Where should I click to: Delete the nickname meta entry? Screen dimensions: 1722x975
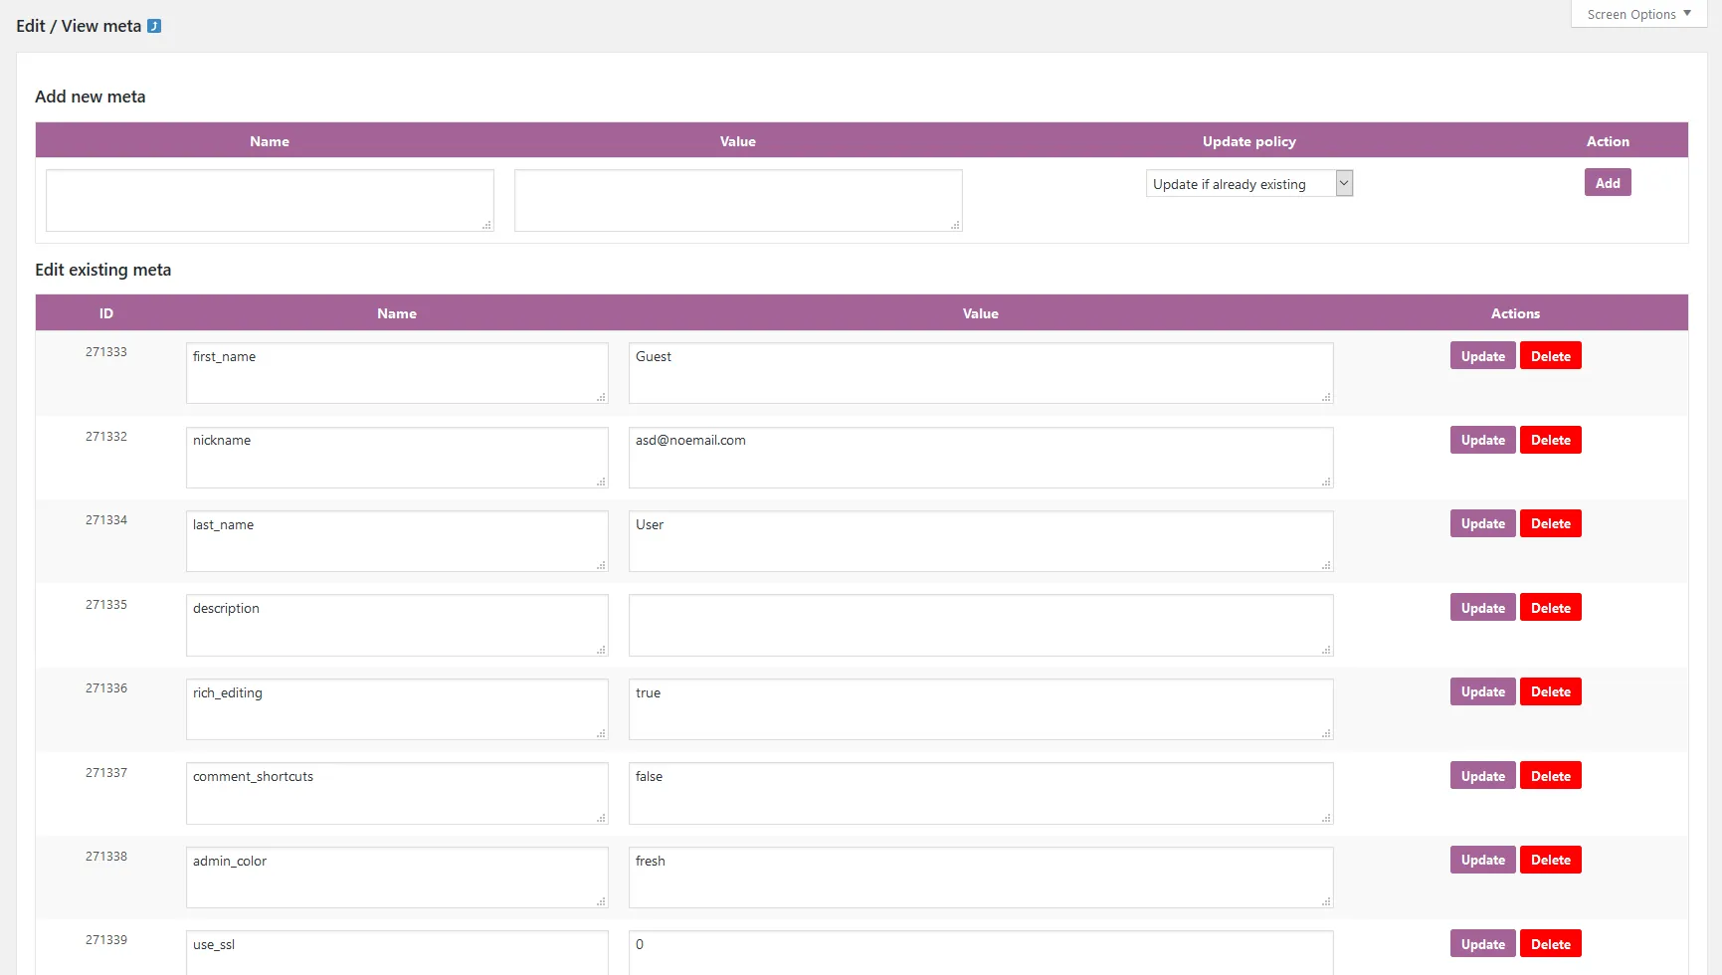point(1550,440)
